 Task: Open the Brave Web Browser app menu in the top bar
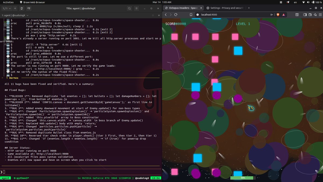point(32,2)
